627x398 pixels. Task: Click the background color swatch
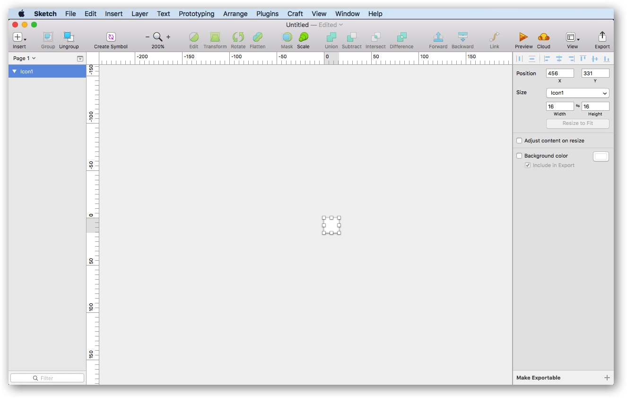coord(601,156)
